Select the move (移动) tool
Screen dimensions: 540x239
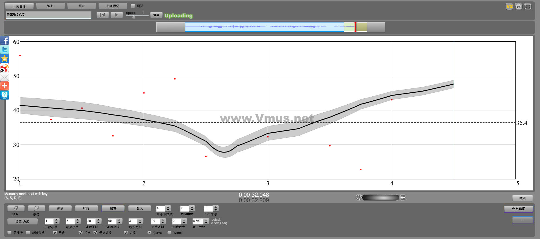[x=36, y=208]
